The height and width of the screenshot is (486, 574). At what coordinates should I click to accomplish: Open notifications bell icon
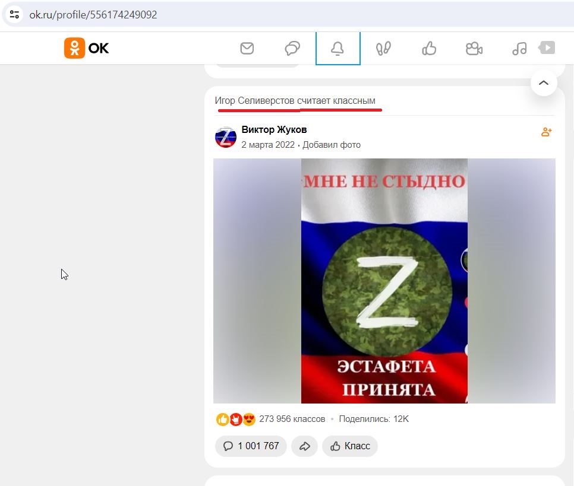coord(338,48)
